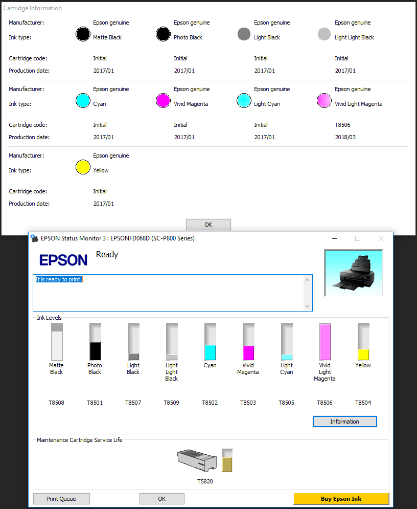Viewport: 417px width, 509px height.
Task: Click the Photo Black ink level bar
Action: coord(95,342)
